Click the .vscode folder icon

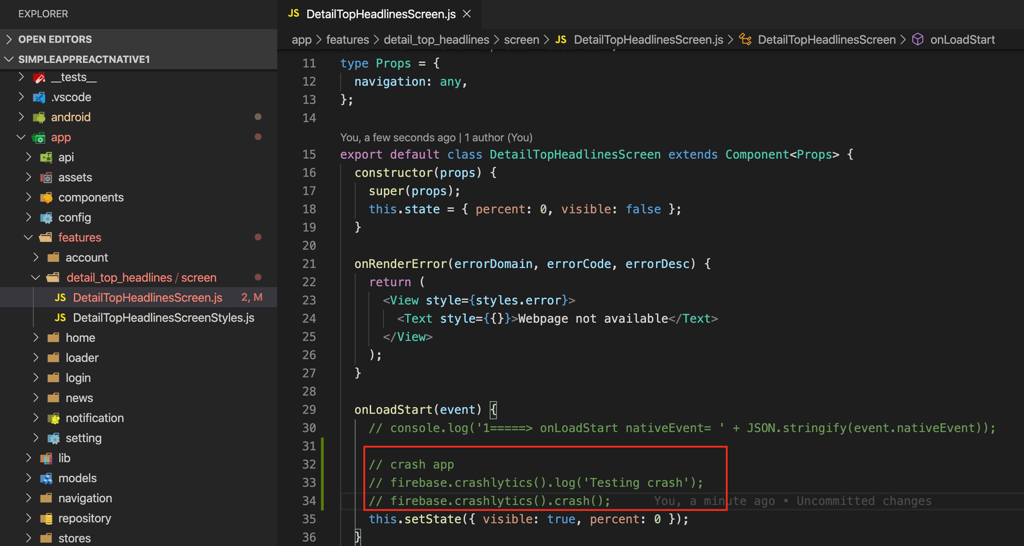pos(39,97)
